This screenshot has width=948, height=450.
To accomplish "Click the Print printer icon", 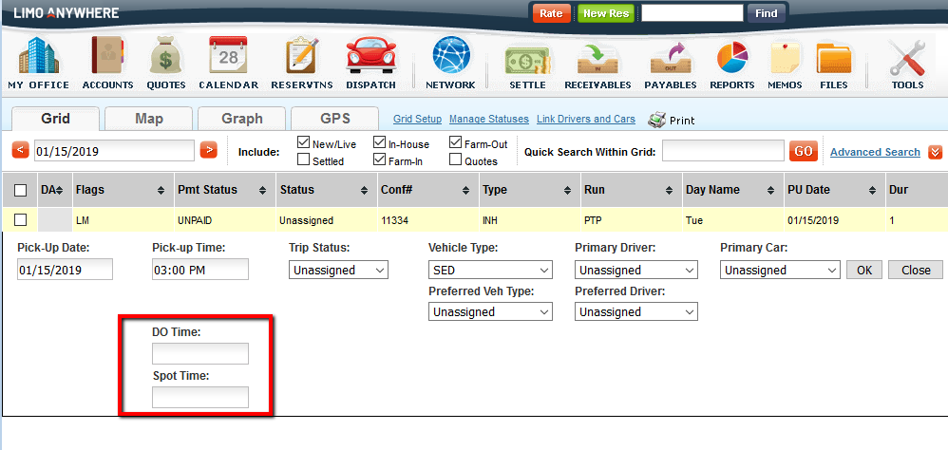I will click(657, 120).
